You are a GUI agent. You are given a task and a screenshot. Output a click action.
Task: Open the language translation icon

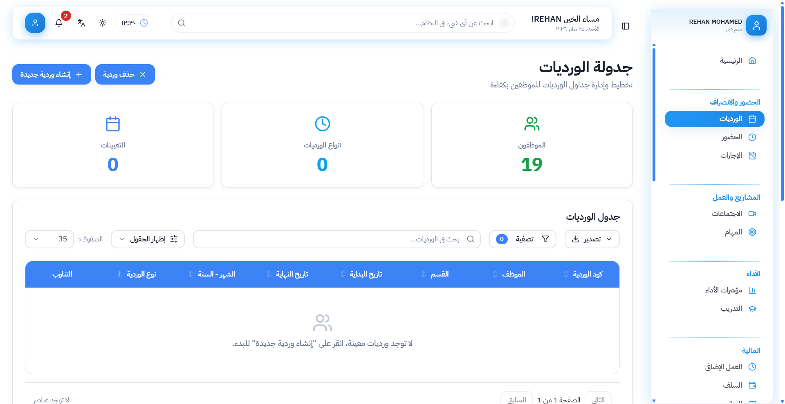coord(81,23)
